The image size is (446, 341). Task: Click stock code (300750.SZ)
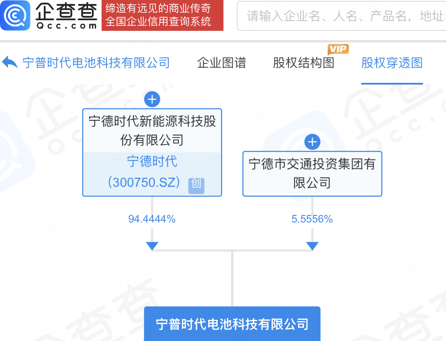click(144, 182)
